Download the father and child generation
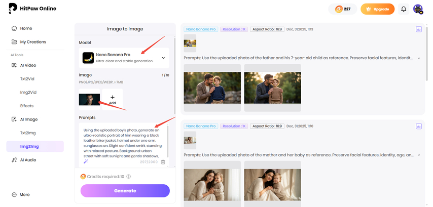The image size is (433, 207). [419, 29]
